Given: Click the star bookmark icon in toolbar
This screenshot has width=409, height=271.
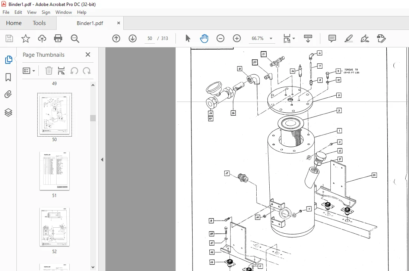Looking at the screenshot, I should (26, 38).
